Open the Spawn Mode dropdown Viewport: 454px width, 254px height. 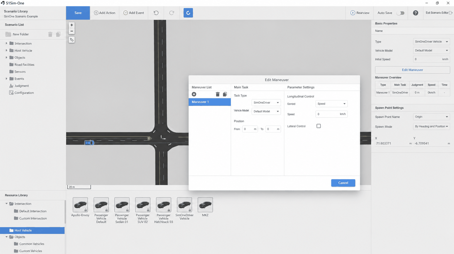pos(432,126)
